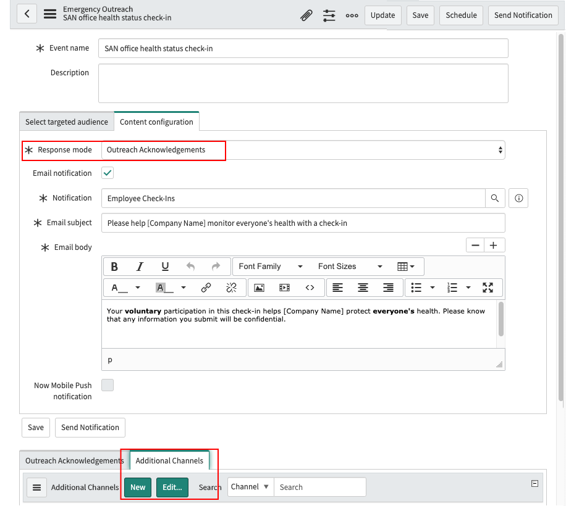The width and height of the screenshot is (566, 506).
Task: Redo the last editor change
Action: pyautogui.click(x=216, y=267)
